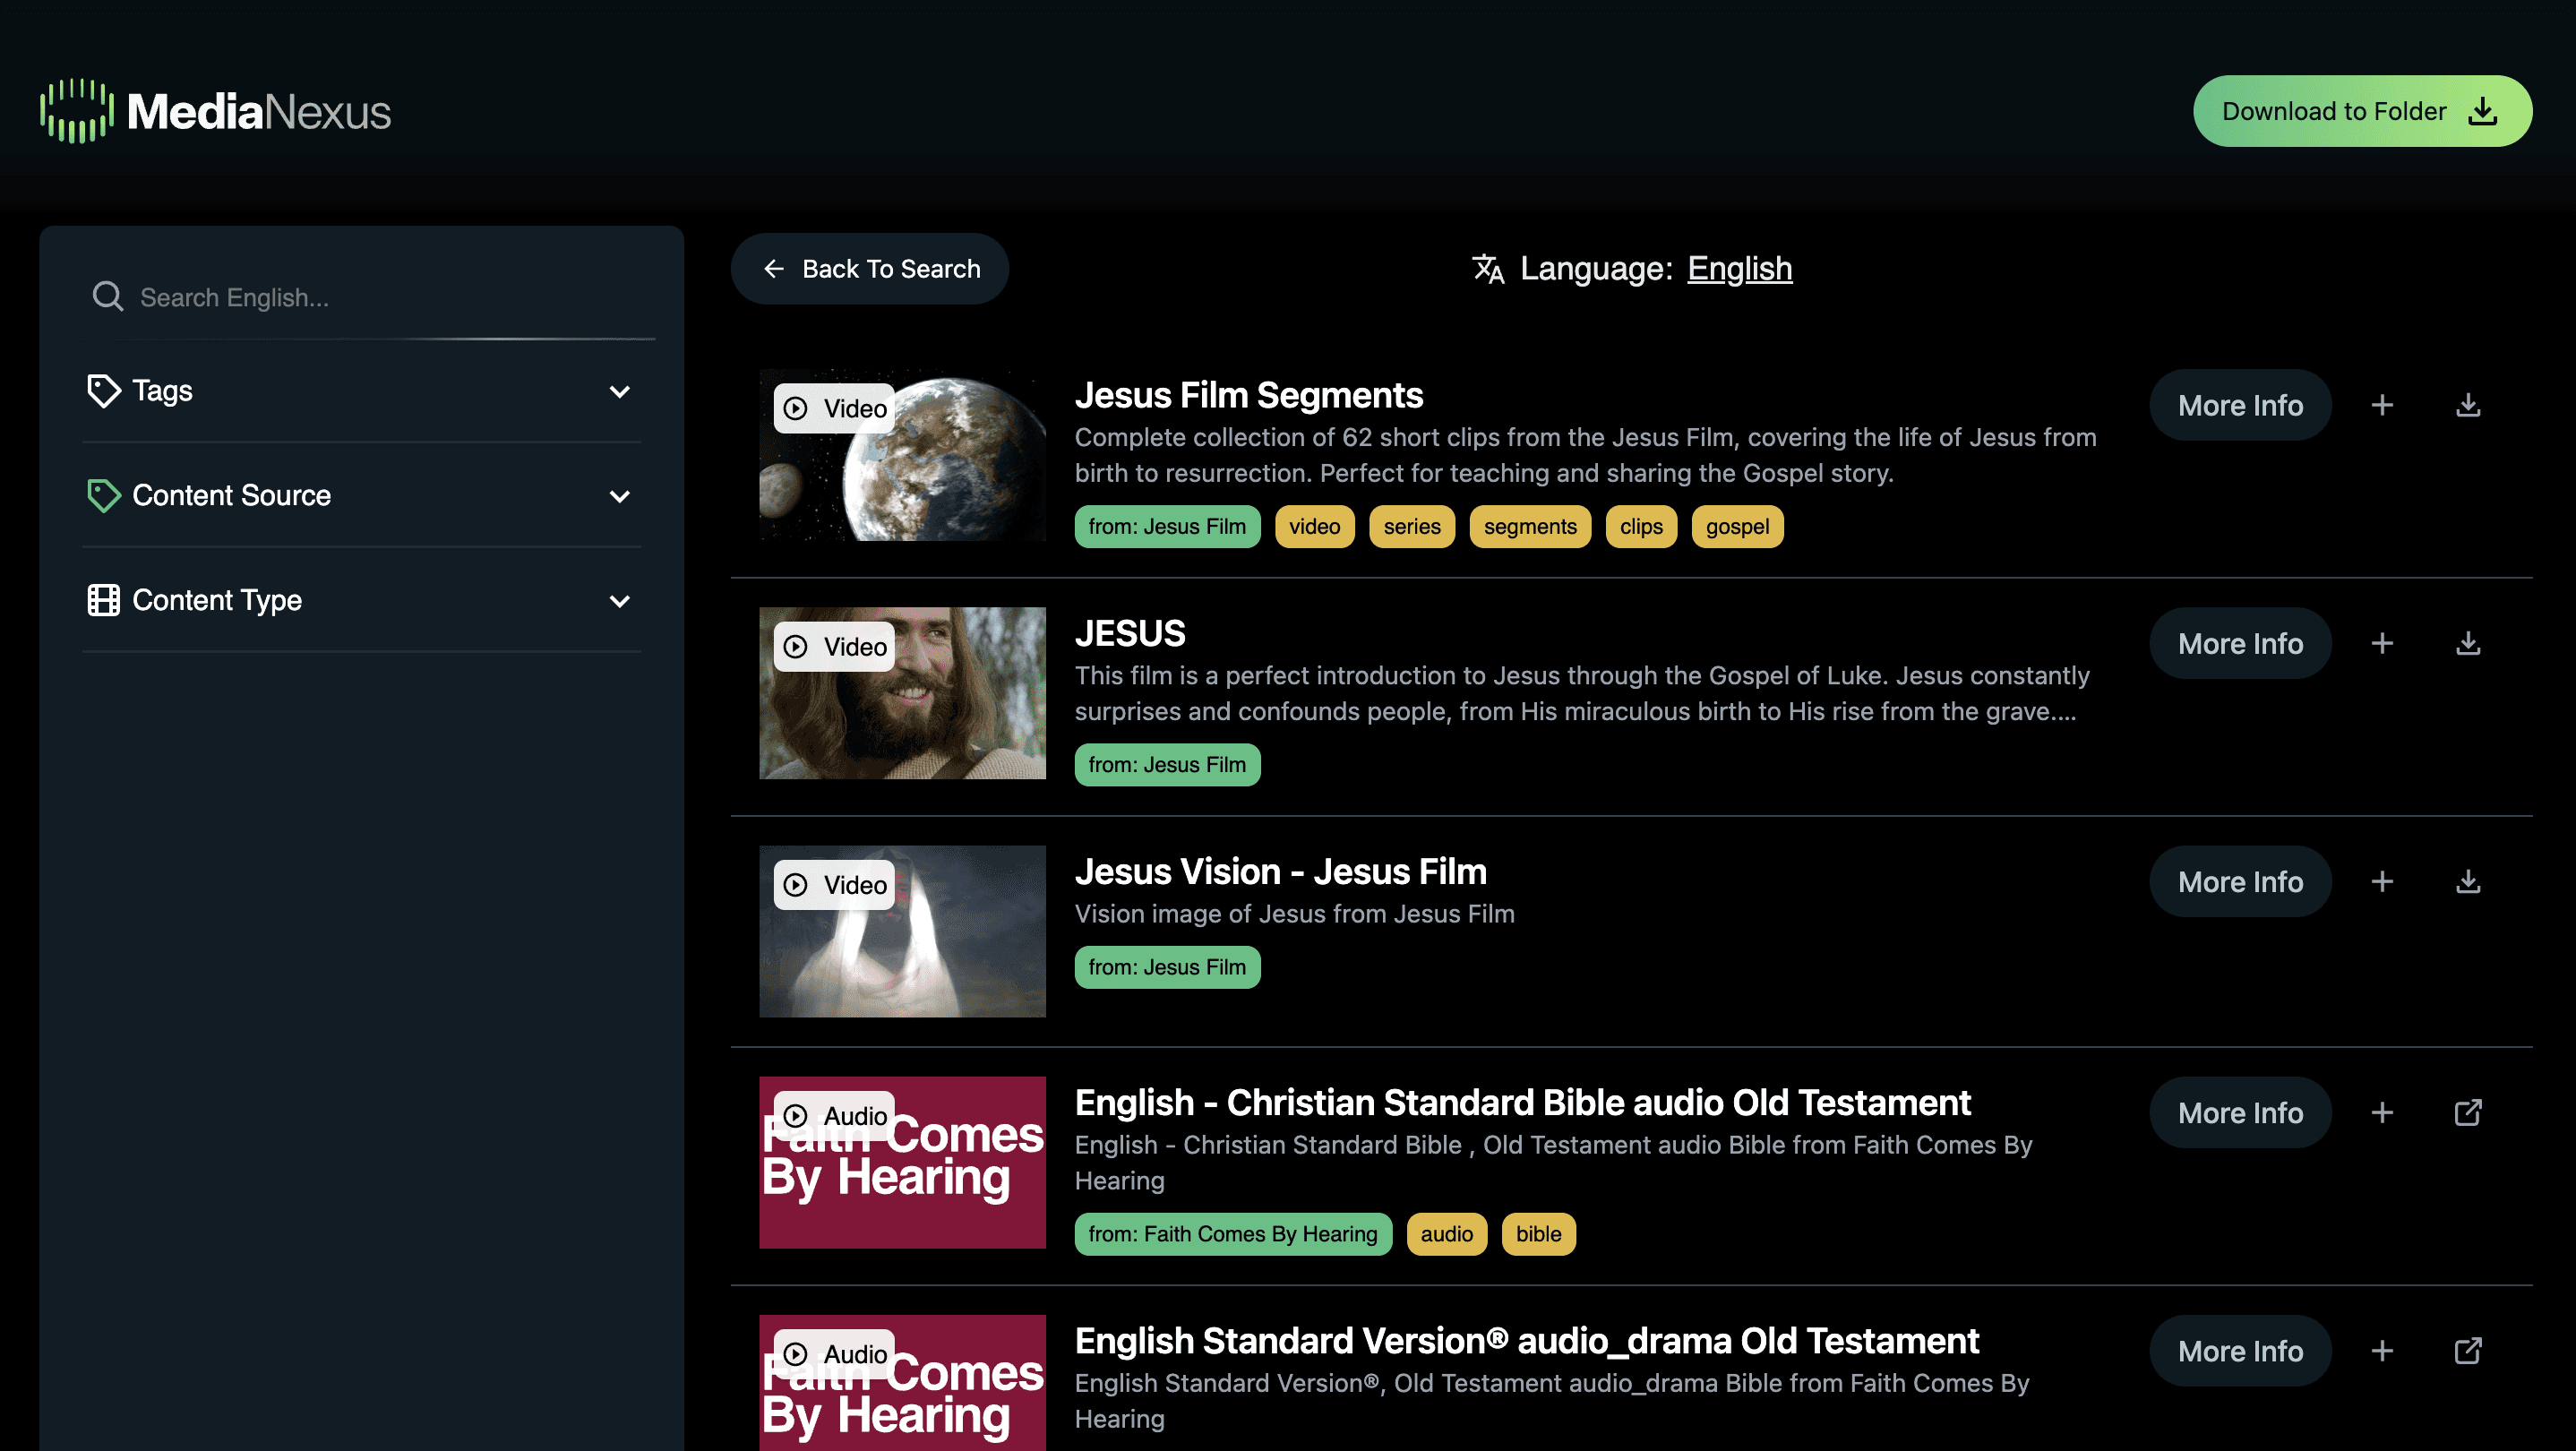Click download icon for JESUS film
The width and height of the screenshot is (2576, 1451).
(2467, 643)
